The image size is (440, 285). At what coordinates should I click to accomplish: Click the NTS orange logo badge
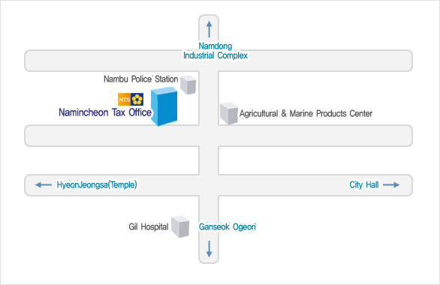(125, 100)
